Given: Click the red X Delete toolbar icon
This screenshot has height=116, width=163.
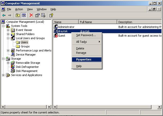Looking at the screenshot, I should click(31, 15).
